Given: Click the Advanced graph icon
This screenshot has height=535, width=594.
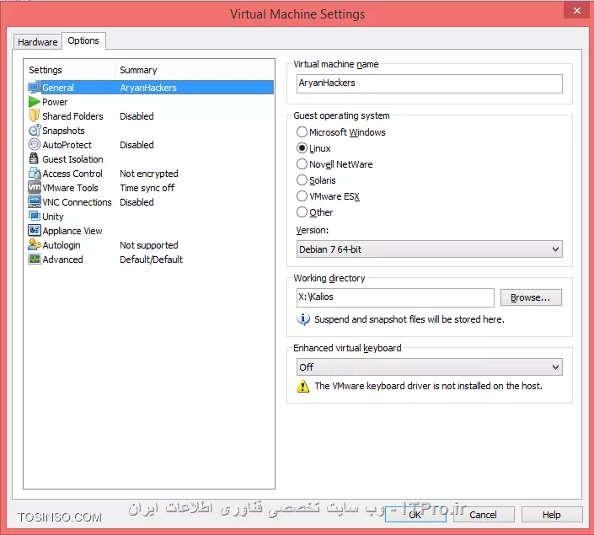Looking at the screenshot, I should (x=35, y=259).
